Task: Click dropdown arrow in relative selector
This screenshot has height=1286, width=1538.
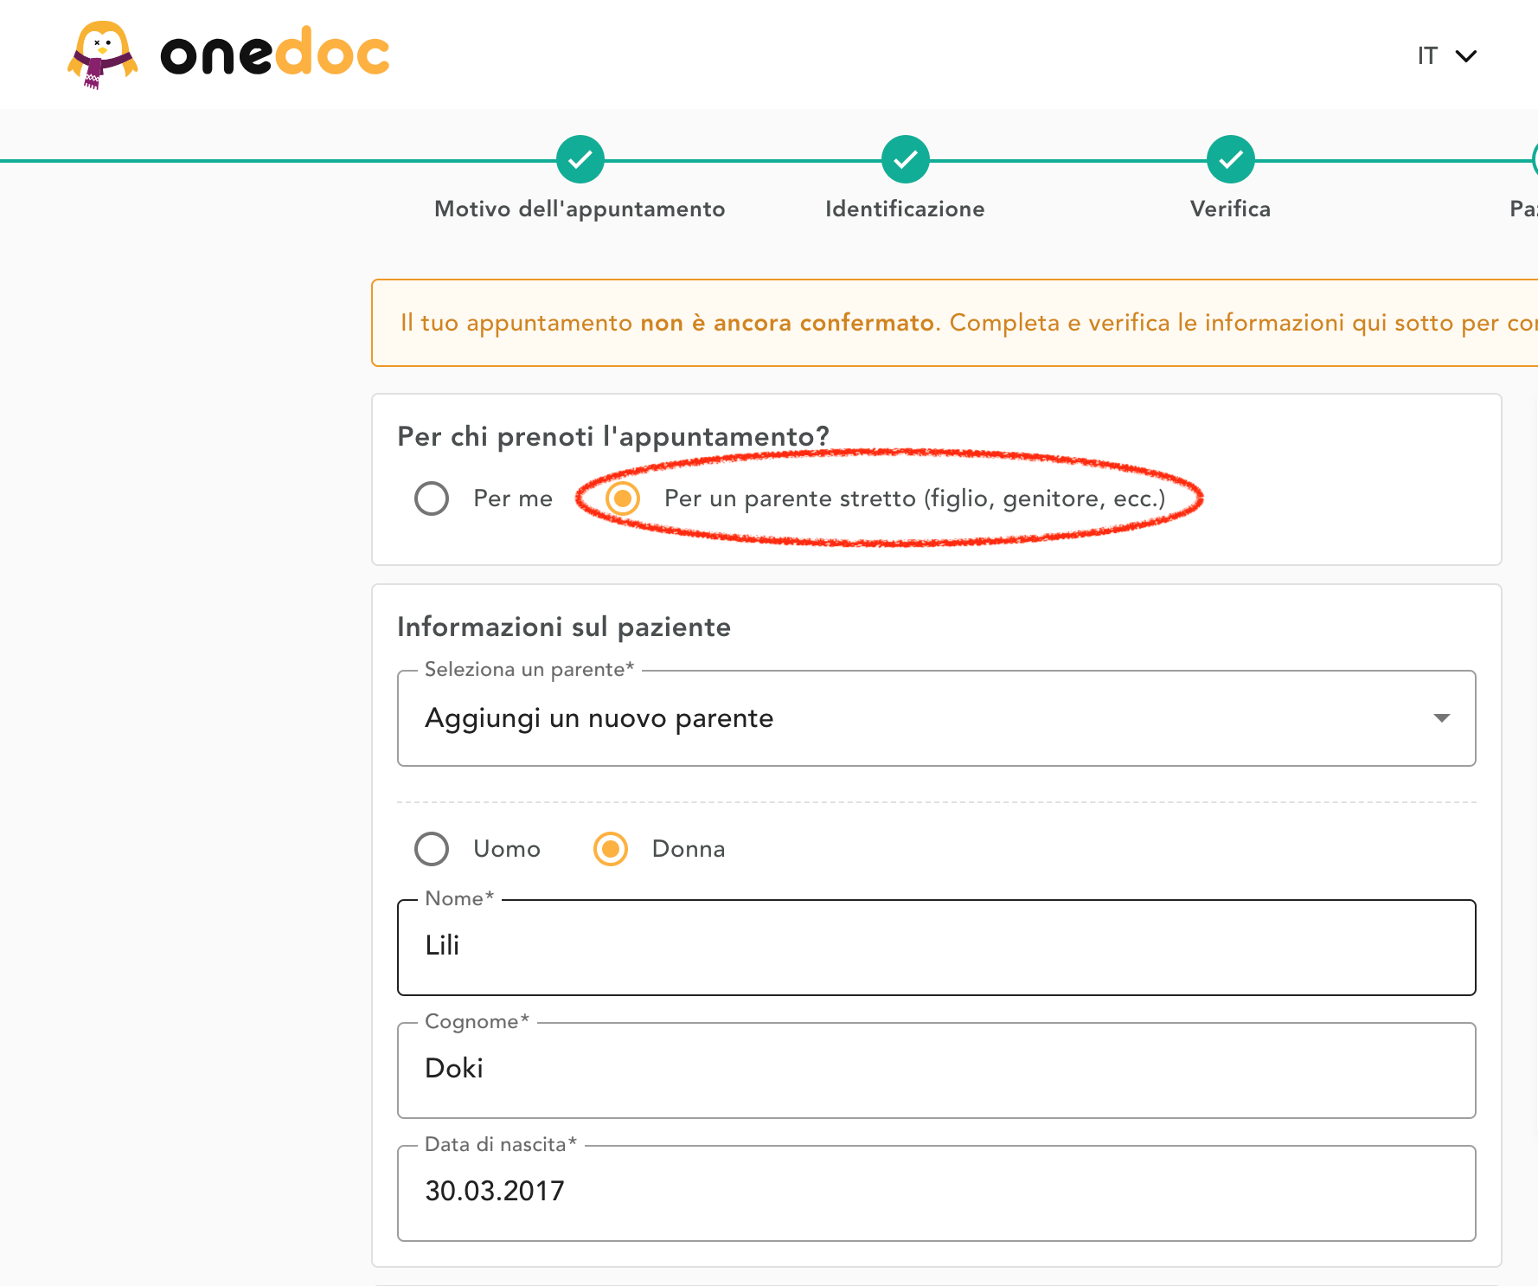Action: click(x=1441, y=718)
